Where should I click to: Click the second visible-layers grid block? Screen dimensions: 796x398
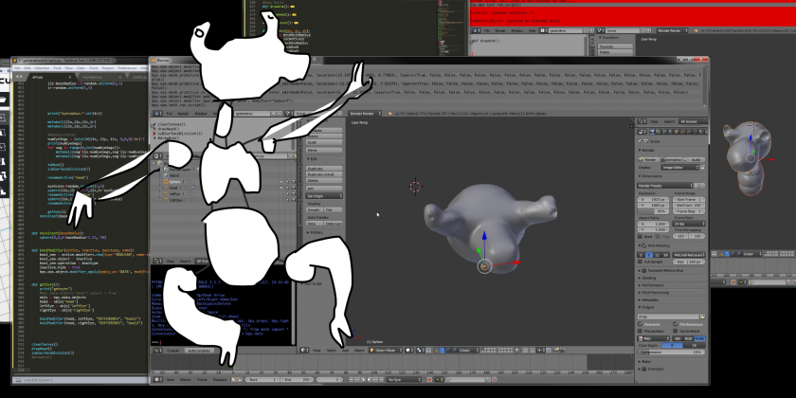click(x=505, y=351)
